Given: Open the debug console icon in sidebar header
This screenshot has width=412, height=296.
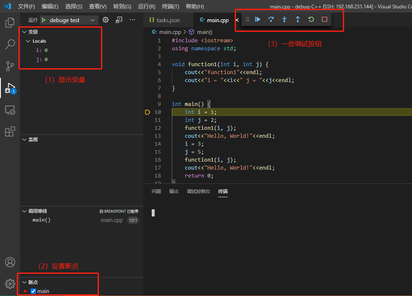Looking at the screenshot, I should (x=119, y=20).
